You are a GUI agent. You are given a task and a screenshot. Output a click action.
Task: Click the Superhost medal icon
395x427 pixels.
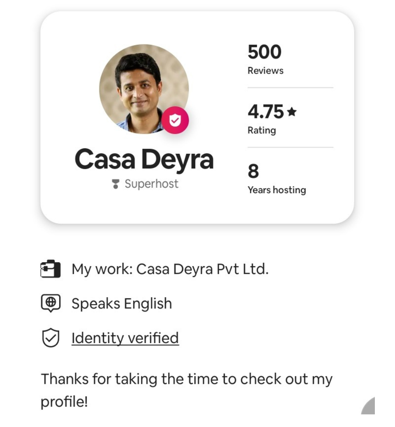[x=116, y=184]
